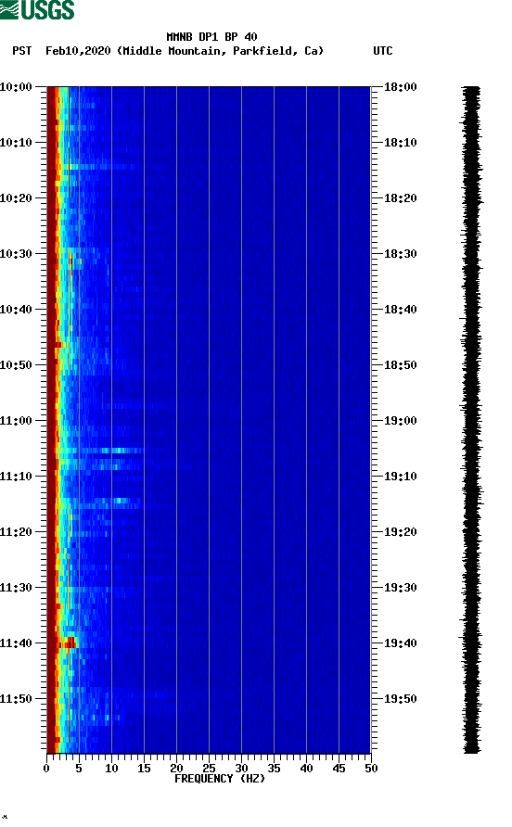Click the 'UTC' timezone label
The width and height of the screenshot is (512, 827).
click(x=383, y=51)
